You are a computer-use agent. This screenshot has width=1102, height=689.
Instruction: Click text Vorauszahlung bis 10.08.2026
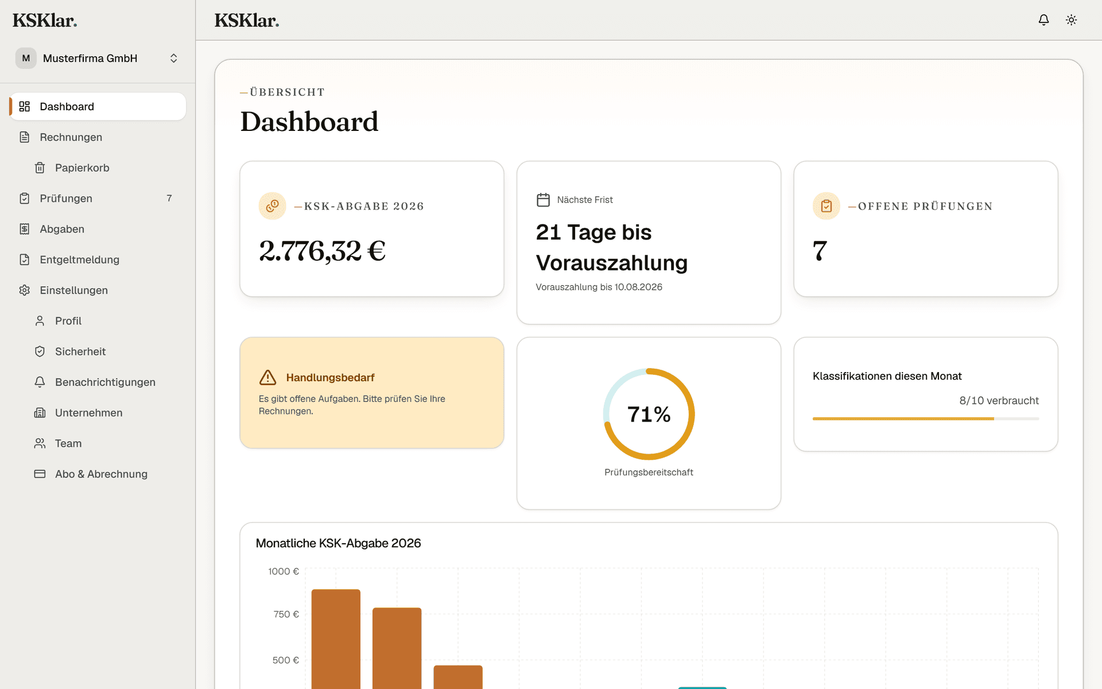tap(599, 287)
